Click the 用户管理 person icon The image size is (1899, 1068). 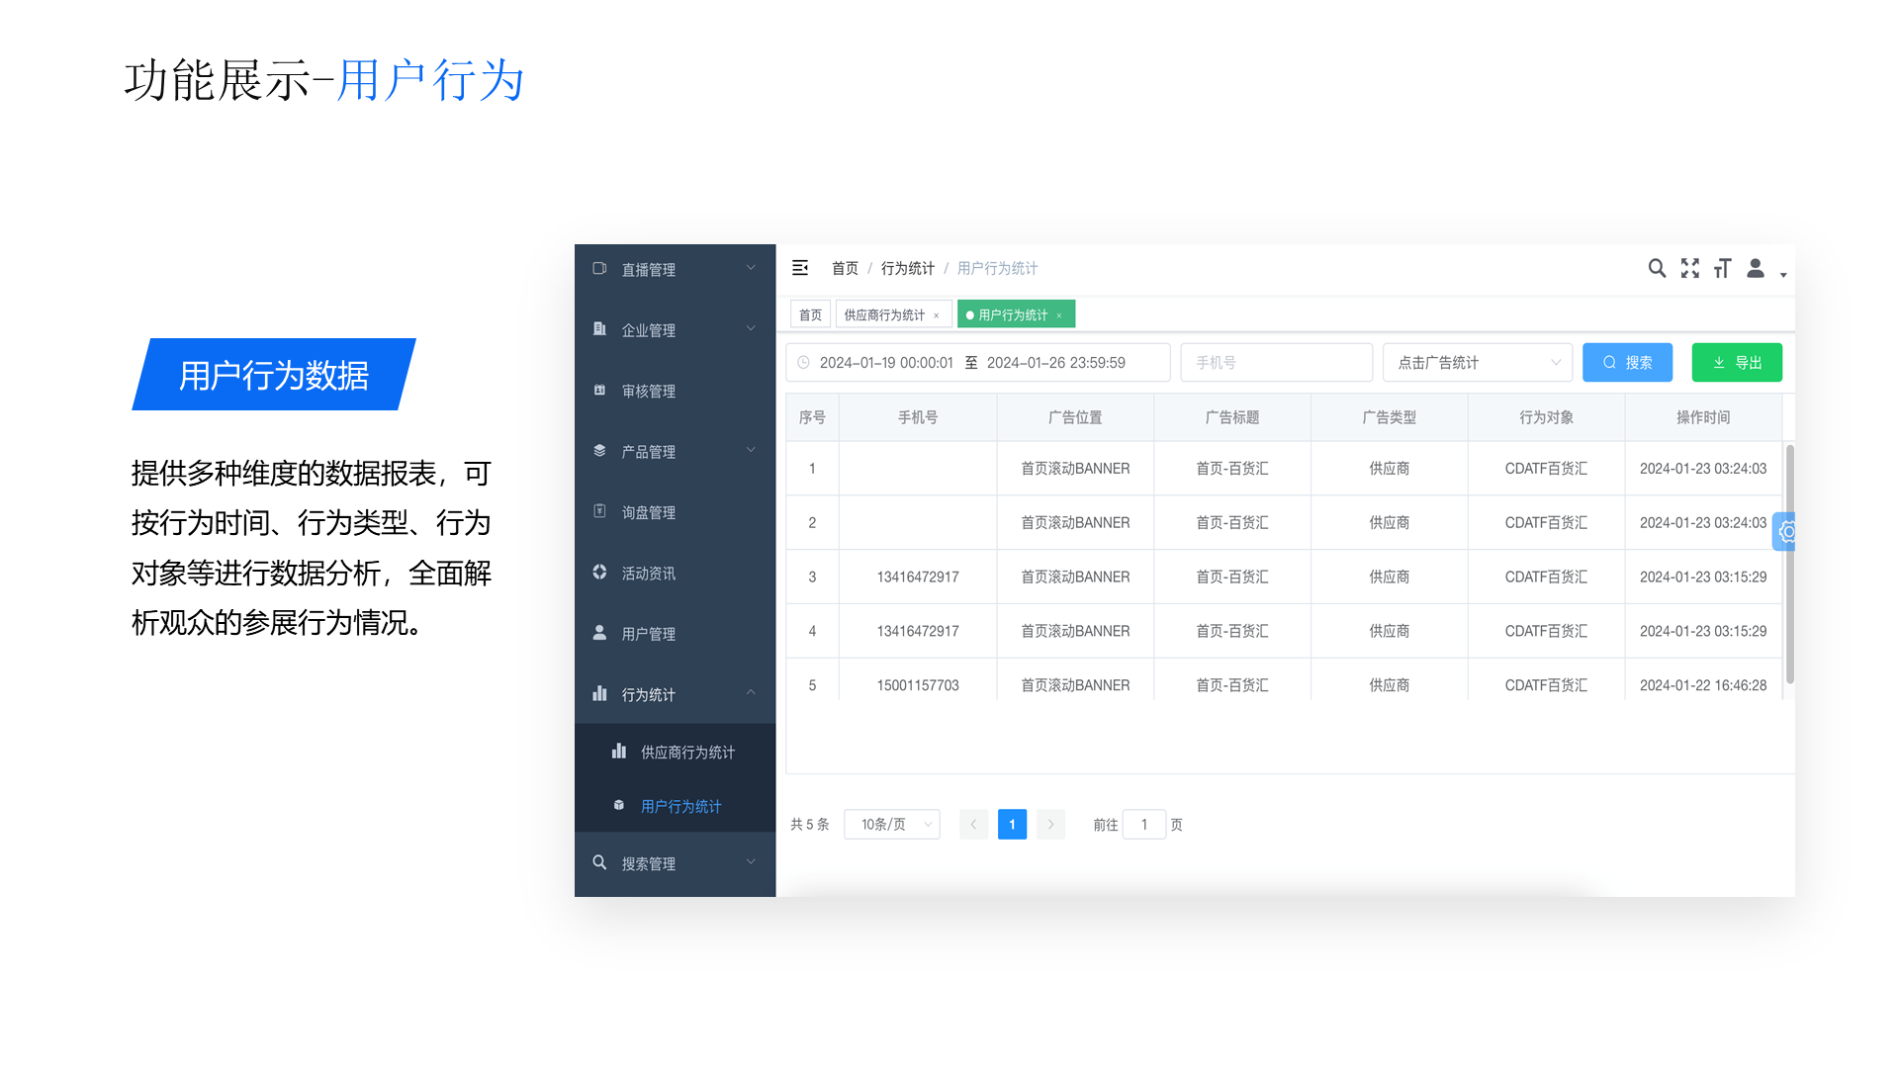pyautogui.click(x=599, y=633)
